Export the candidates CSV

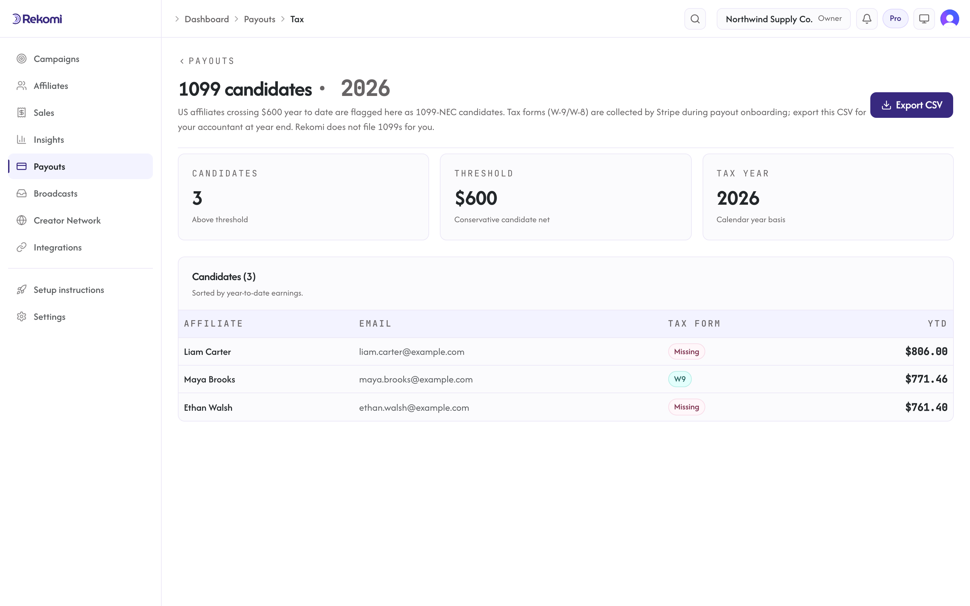tap(911, 105)
